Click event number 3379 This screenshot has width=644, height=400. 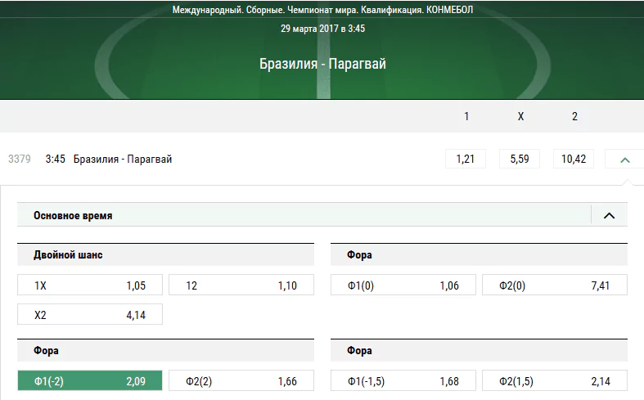(20, 159)
